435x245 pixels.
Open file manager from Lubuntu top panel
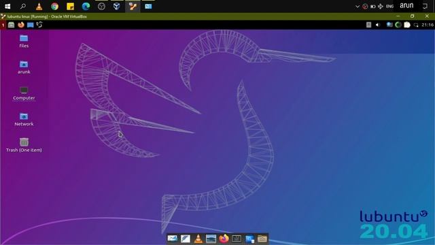[11, 25]
